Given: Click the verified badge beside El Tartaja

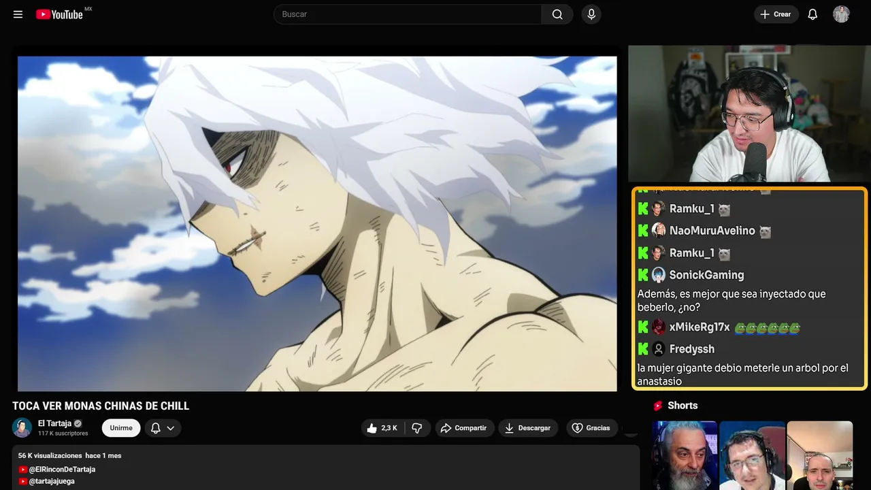Looking at the screenshot, I should tap(78, 423).
